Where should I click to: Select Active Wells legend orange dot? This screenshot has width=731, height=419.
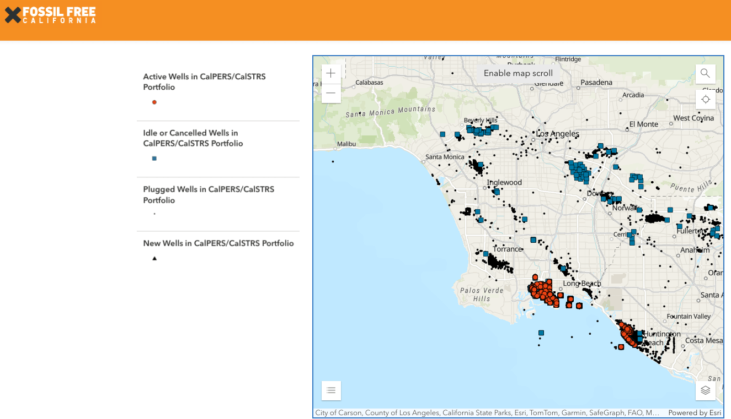pyautogui.click(x=154, y=102)
